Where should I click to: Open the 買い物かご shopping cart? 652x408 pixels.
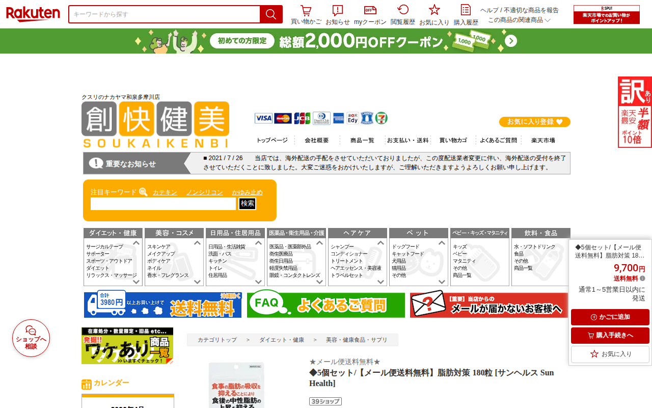click(306, 15)
